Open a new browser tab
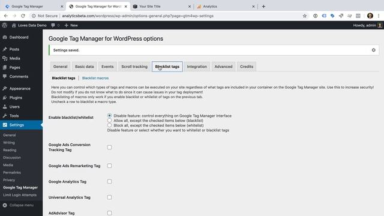This screenshot has height=216, width=384. click(x=263, y=7)
